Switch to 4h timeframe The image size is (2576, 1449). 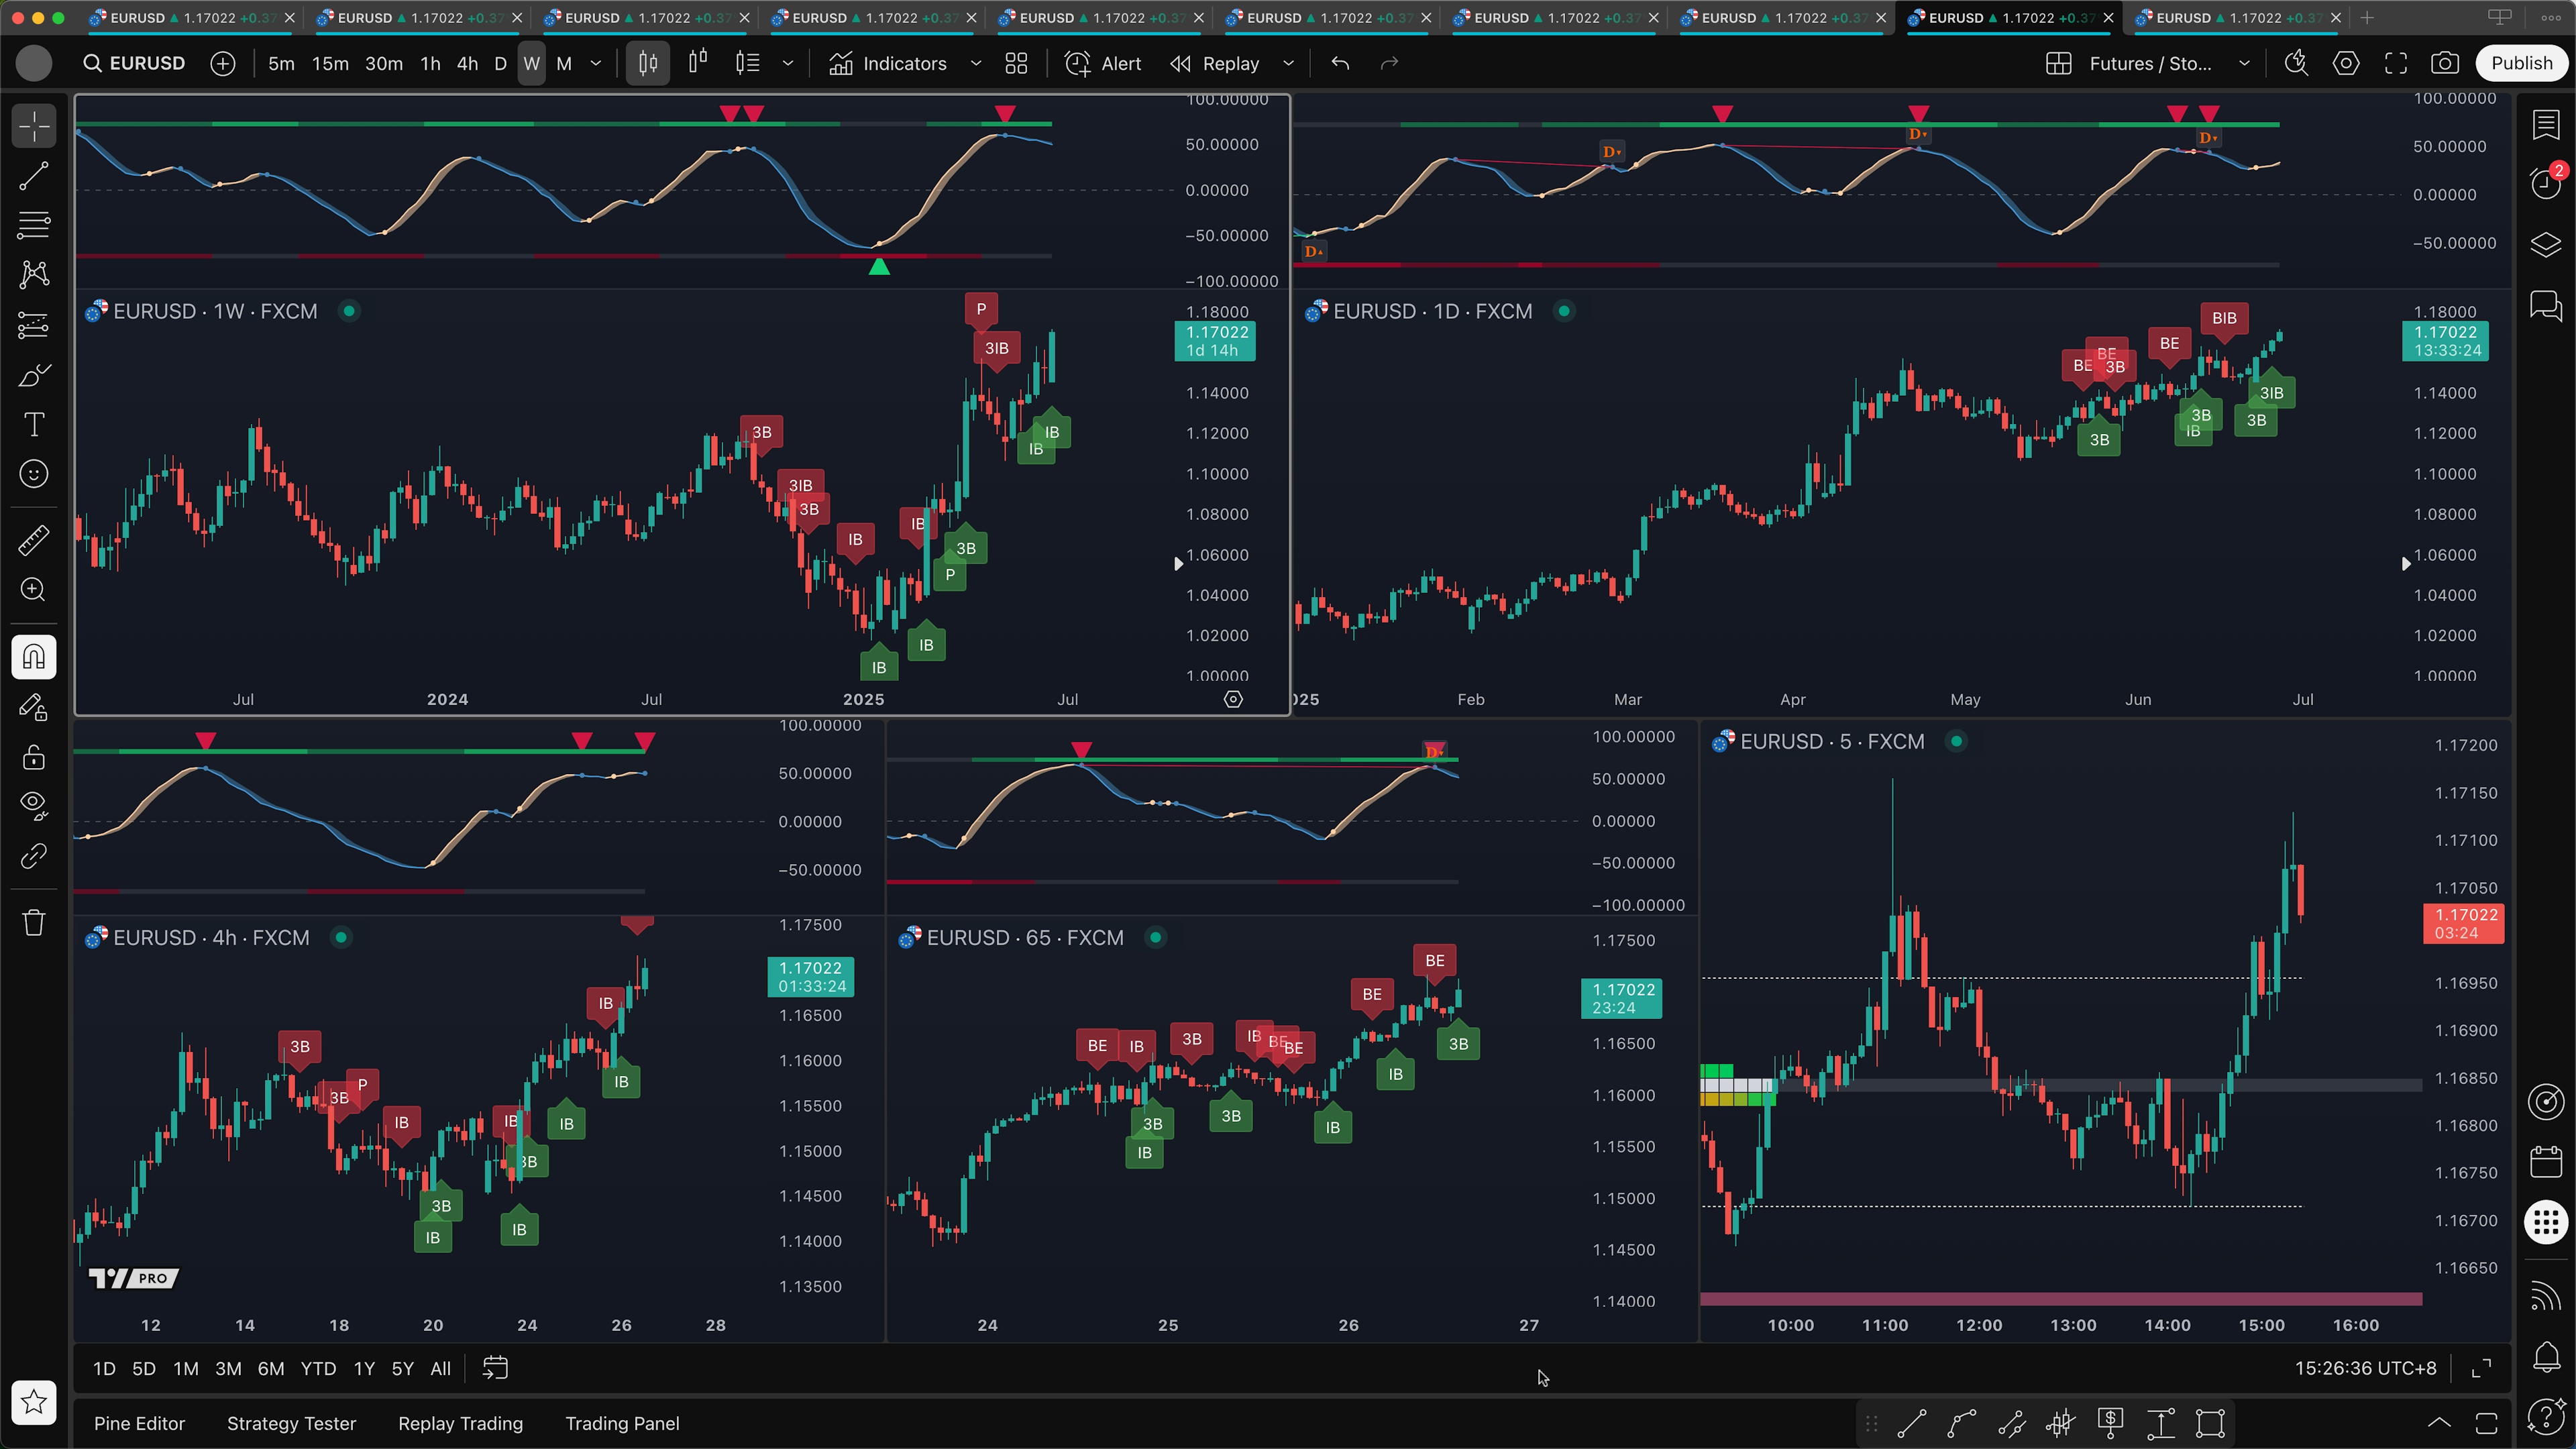click(x=467, y=63)
